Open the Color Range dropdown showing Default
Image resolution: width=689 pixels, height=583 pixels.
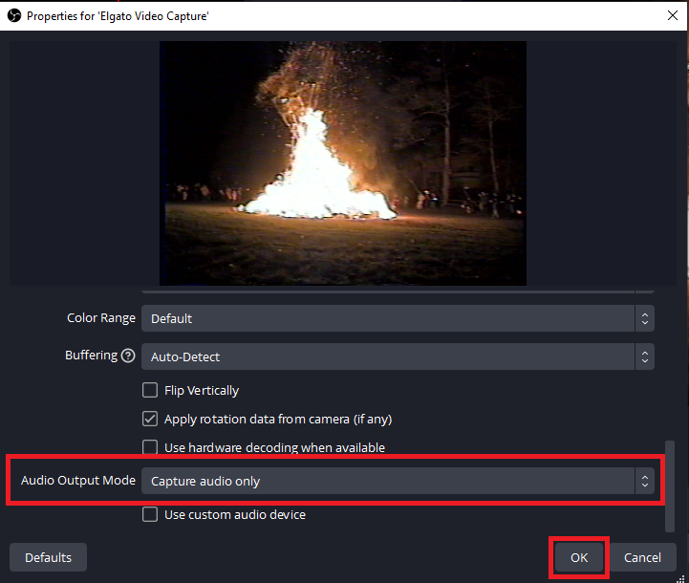click(387, 318)
